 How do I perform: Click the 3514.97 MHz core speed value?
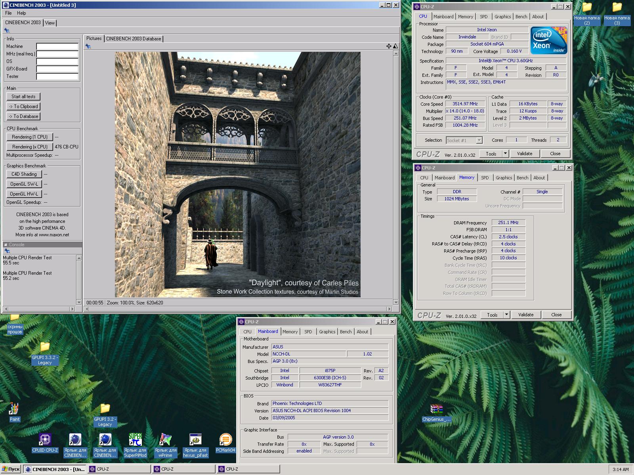465,104
